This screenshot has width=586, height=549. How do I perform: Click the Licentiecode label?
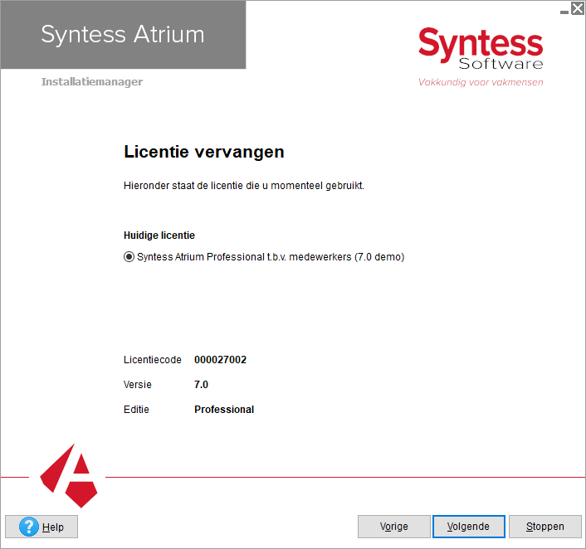(x=153, y=360)
